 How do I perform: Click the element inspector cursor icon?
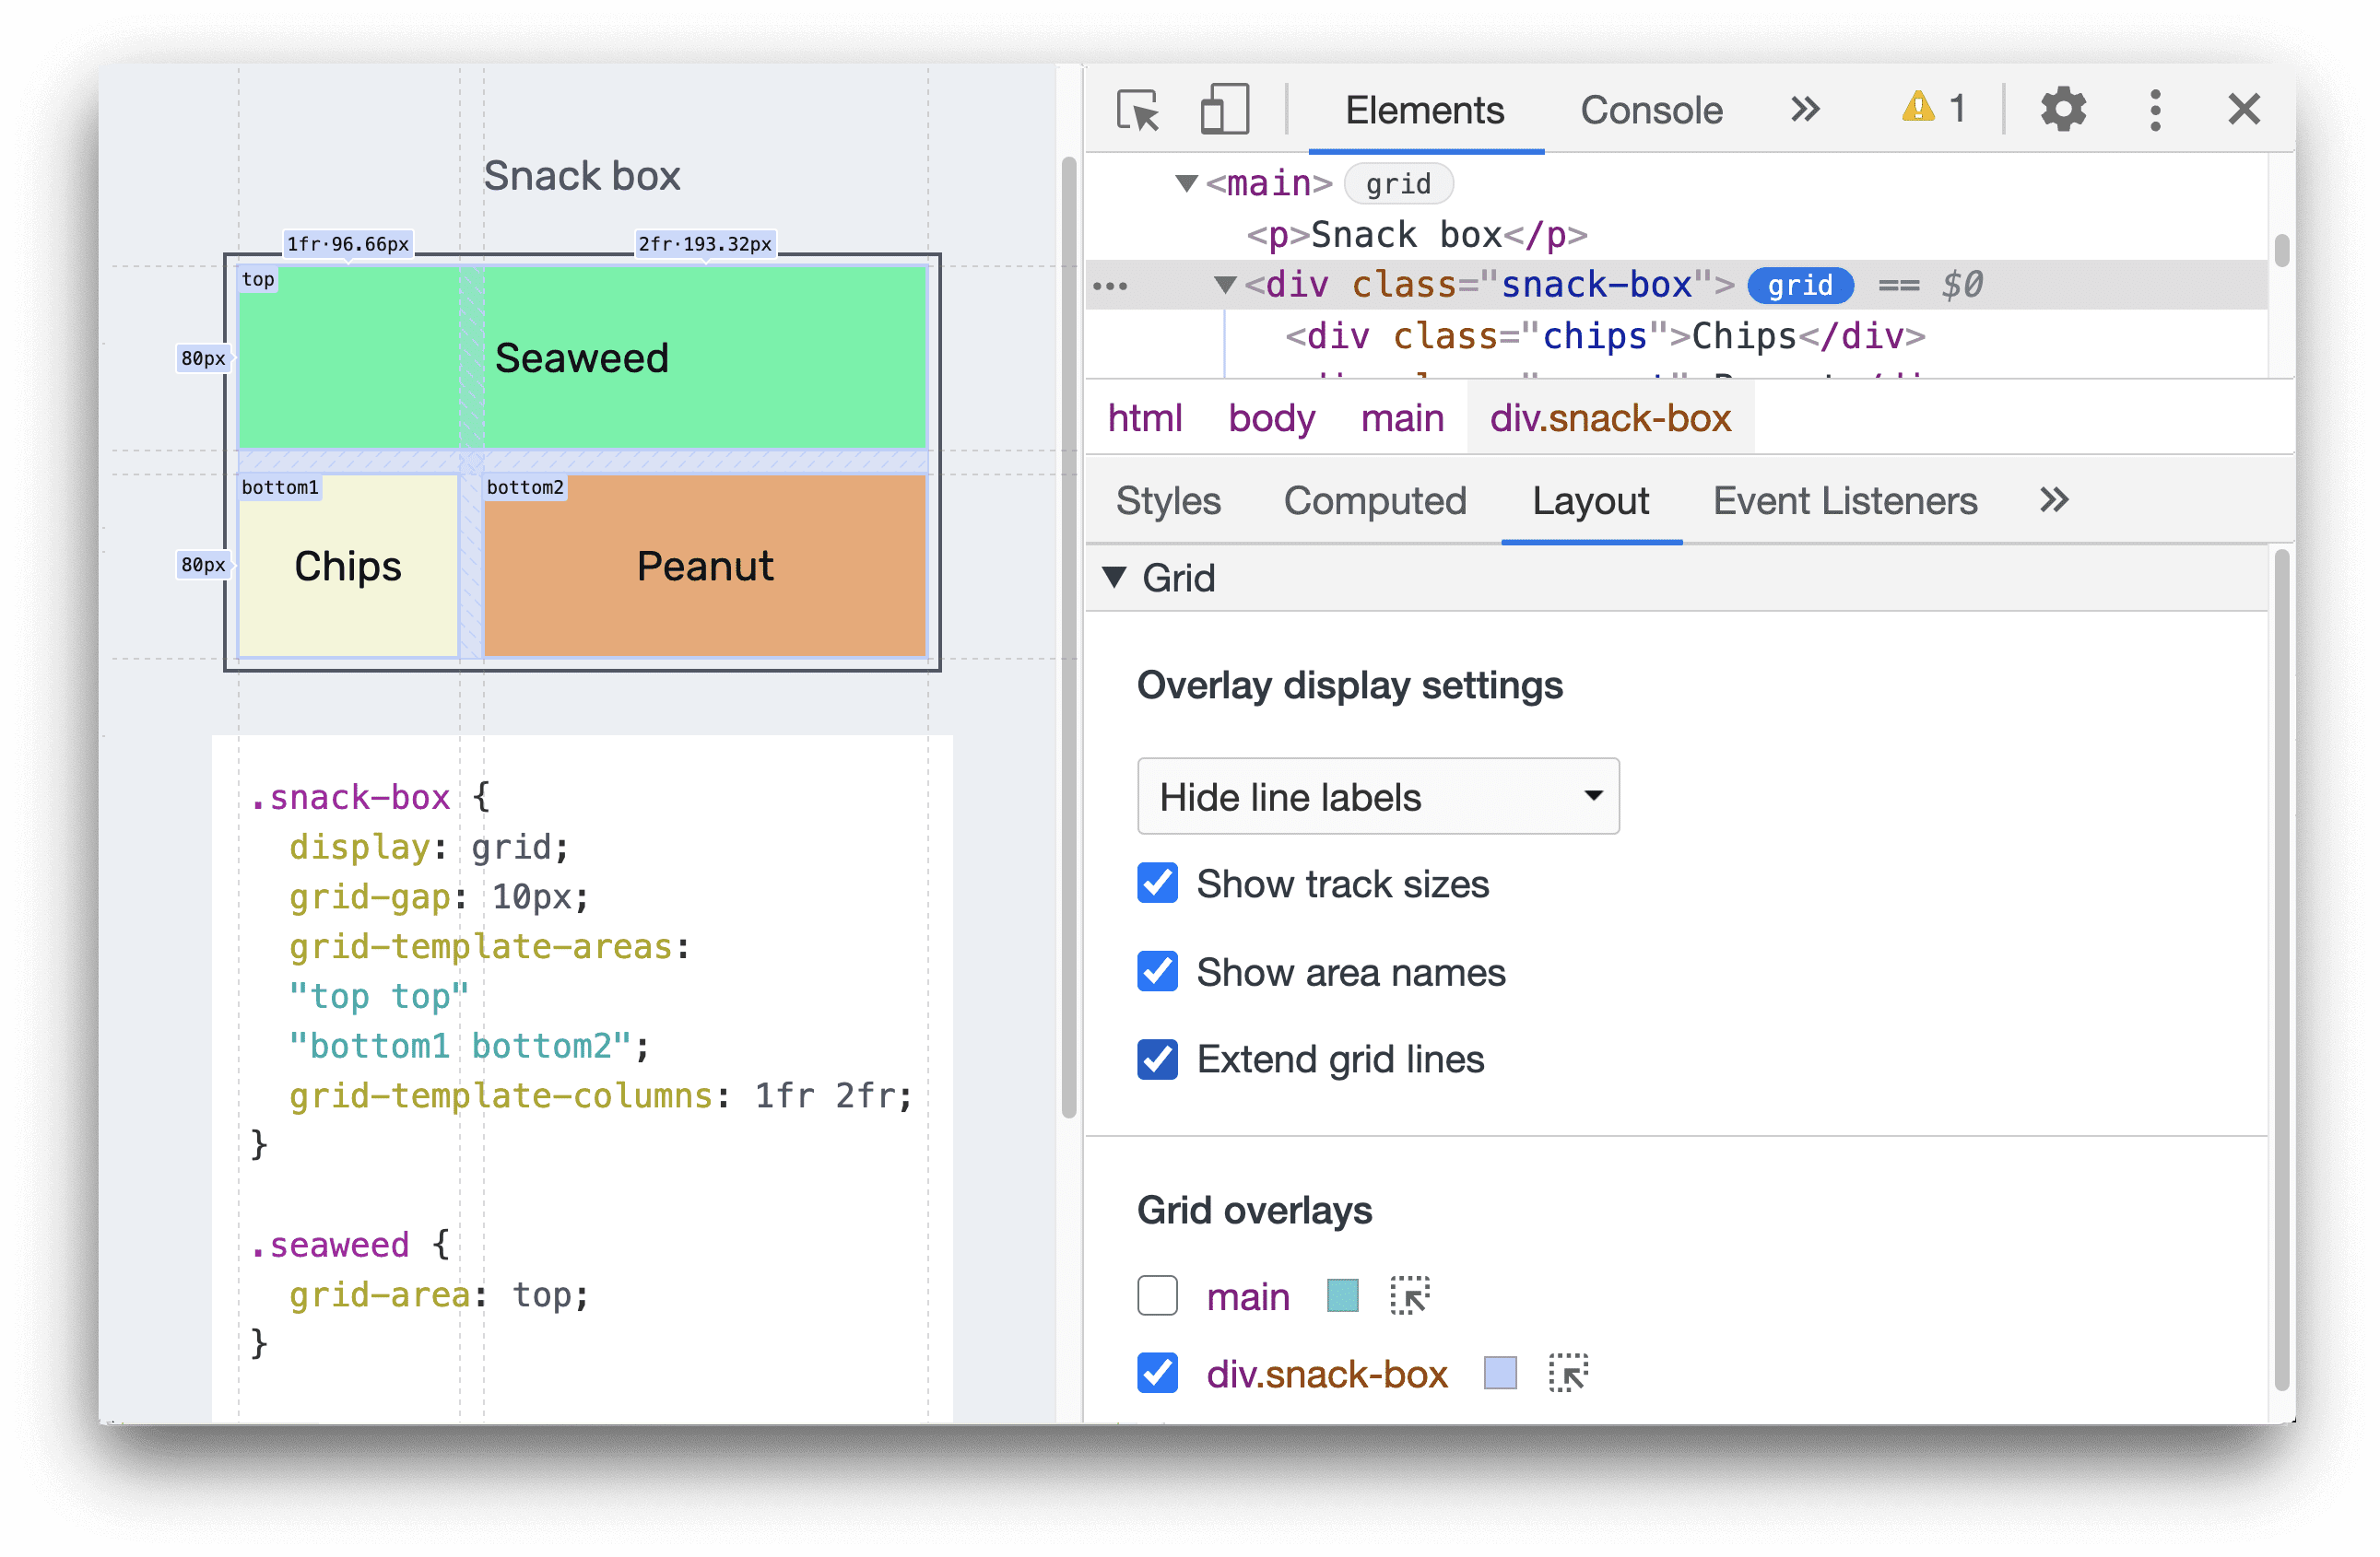[x=1138, y=108]
